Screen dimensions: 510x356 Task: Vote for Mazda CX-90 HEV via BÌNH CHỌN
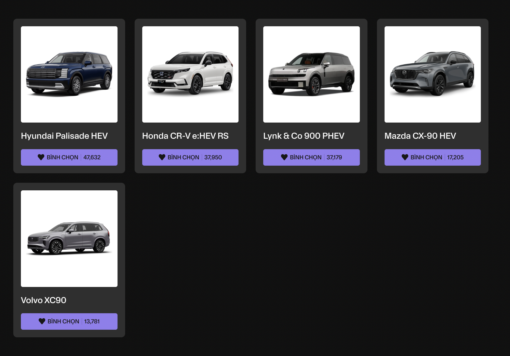[x=433, y=157]
